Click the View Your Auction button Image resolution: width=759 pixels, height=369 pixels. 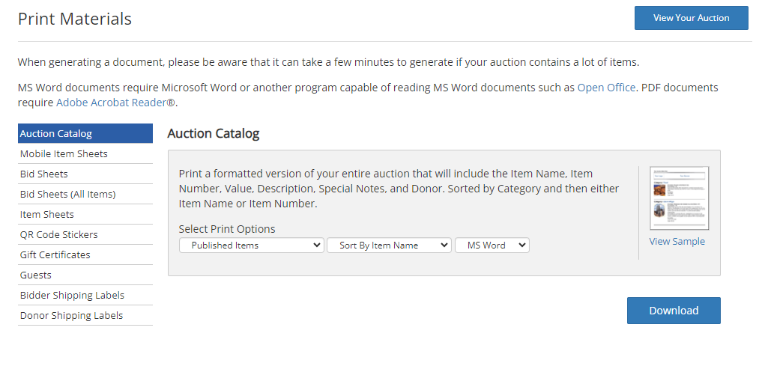tap(692, 18)
